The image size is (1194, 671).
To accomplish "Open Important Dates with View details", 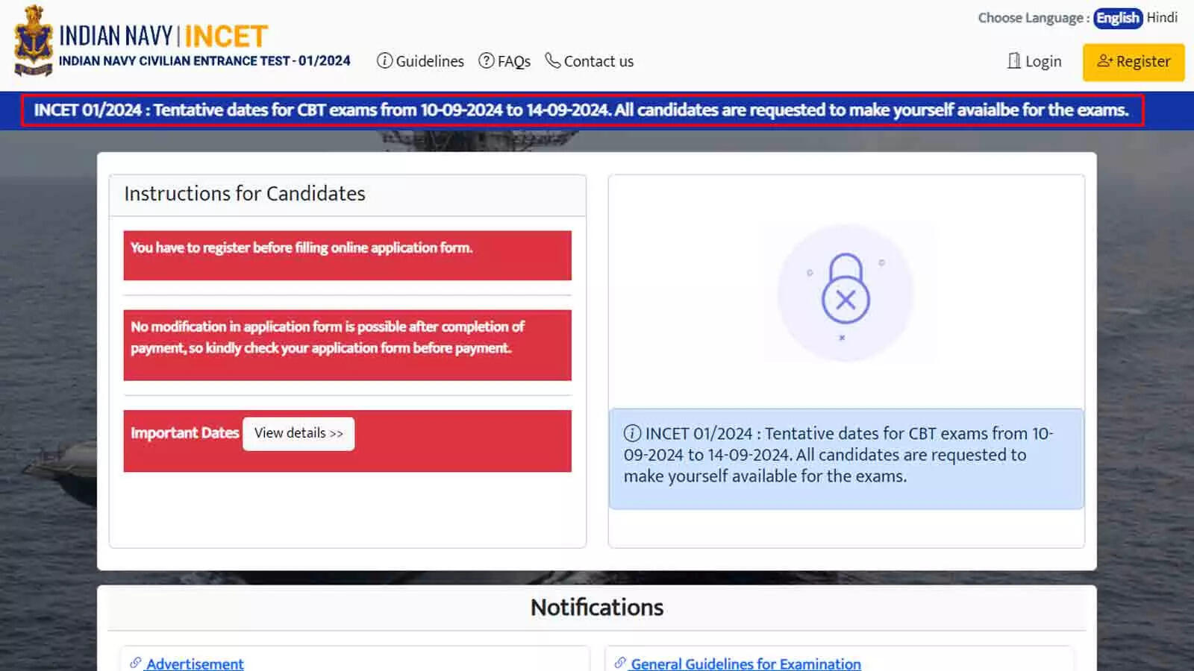I will tap(298, 433).
